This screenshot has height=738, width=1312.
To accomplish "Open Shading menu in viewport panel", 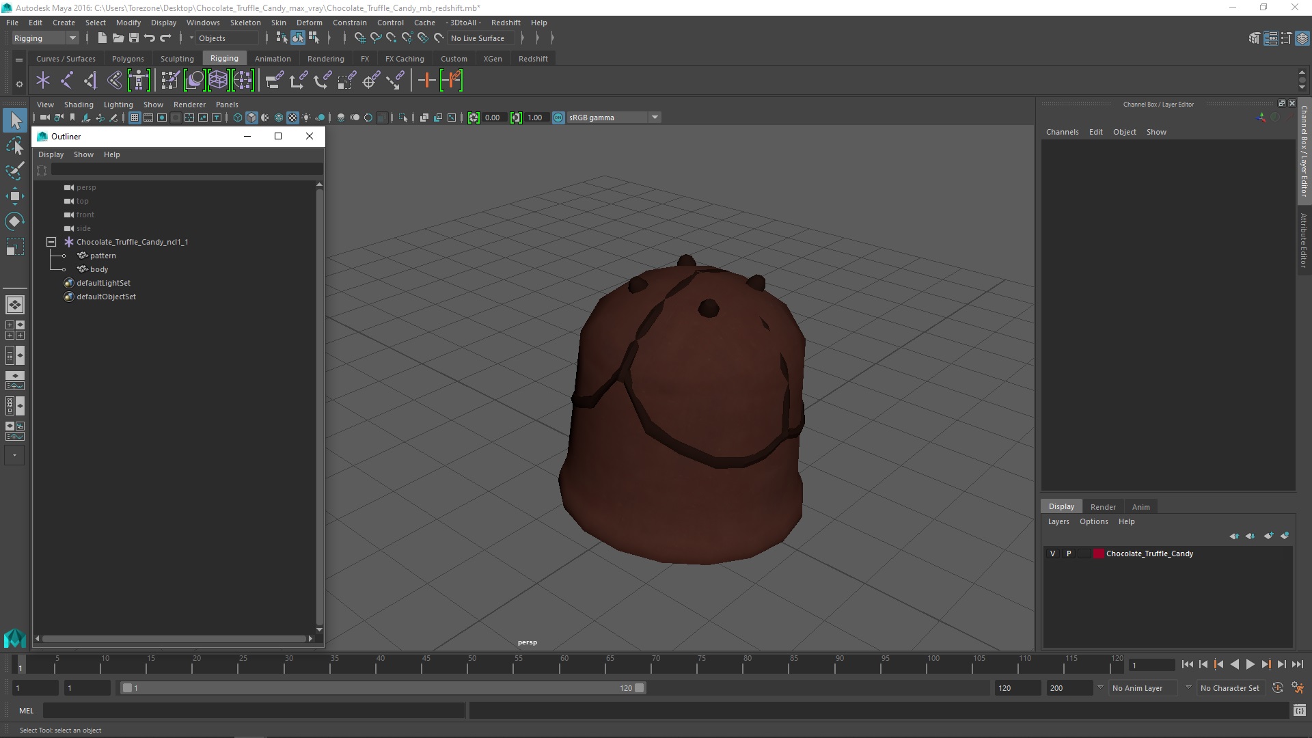I will click(79, 105).
